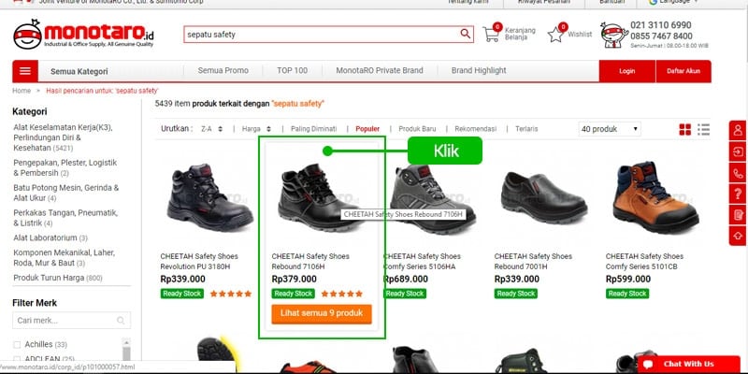Open the Wishlist star icon

pyautogui.click(x=556, y=35)
